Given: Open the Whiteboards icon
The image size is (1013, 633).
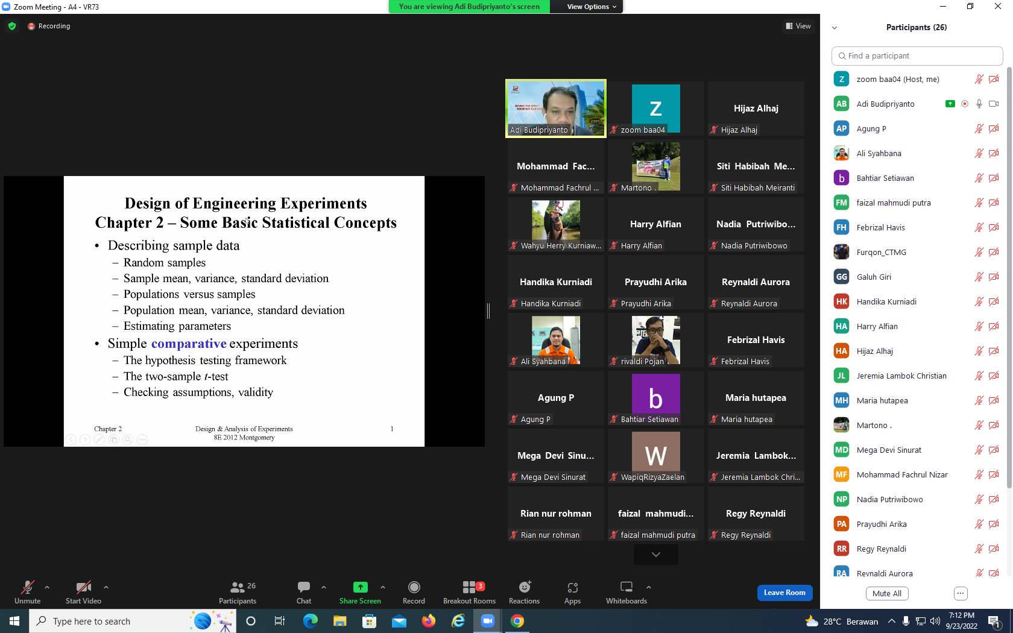Looking at the screenshot, I should [x=626, y=587].
